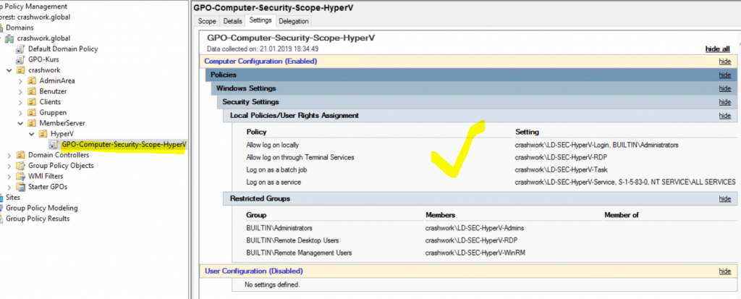Image resolution: width=741 pixels, height=299 pixels.
Task: Click the Group Policy Objects folder icon
Action: tap(20, 166)
